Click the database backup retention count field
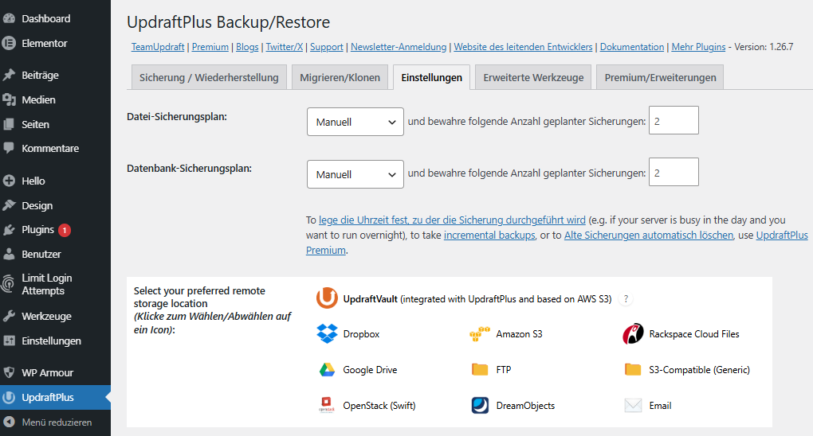 (x=674, y=172)
